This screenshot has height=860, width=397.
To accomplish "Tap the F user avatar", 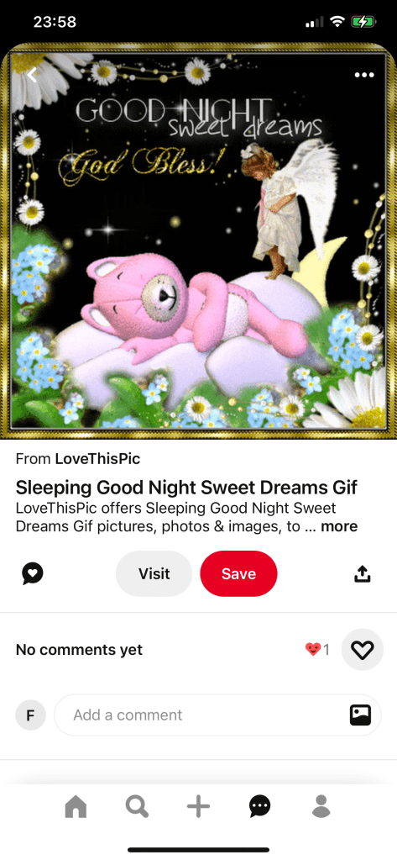I will [x=31, y=715].
